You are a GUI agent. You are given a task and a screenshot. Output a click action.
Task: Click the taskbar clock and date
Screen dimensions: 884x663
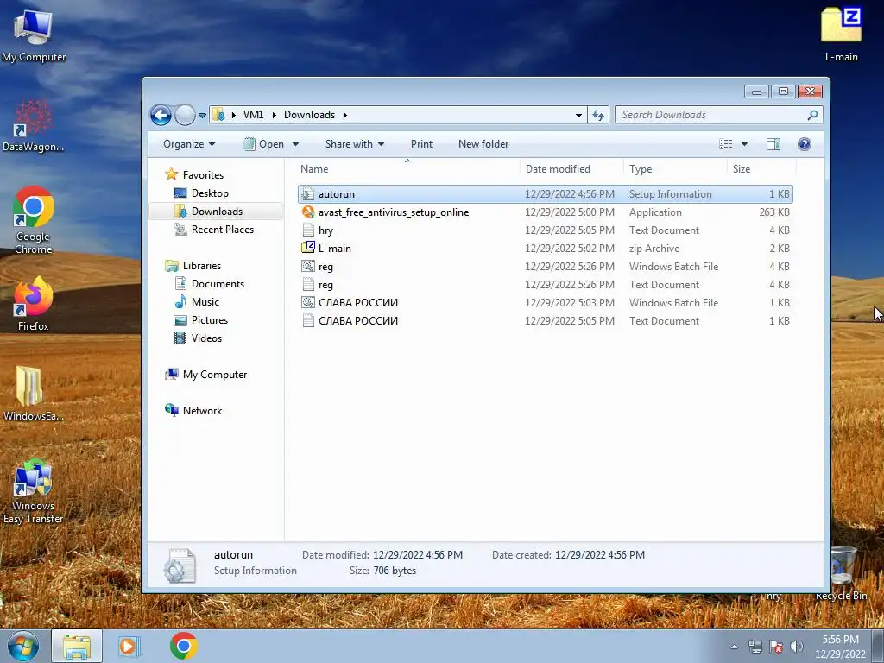tap(840, 647)
